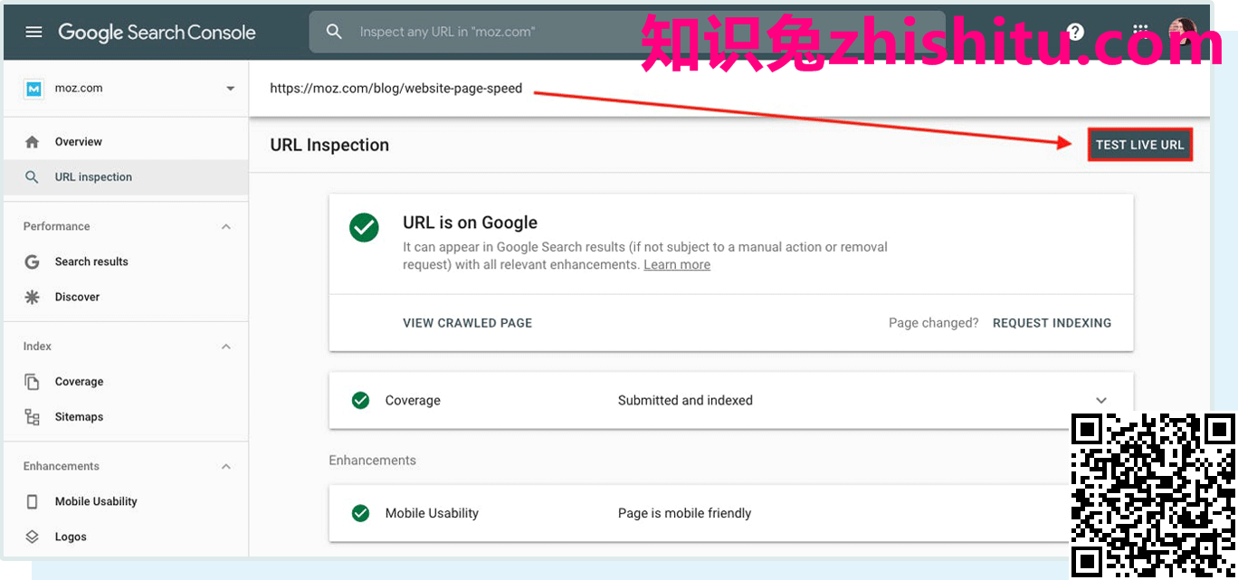Click the Mobile Usability phone icon
Screen dimensions: 1238x580
pos(33,501)
